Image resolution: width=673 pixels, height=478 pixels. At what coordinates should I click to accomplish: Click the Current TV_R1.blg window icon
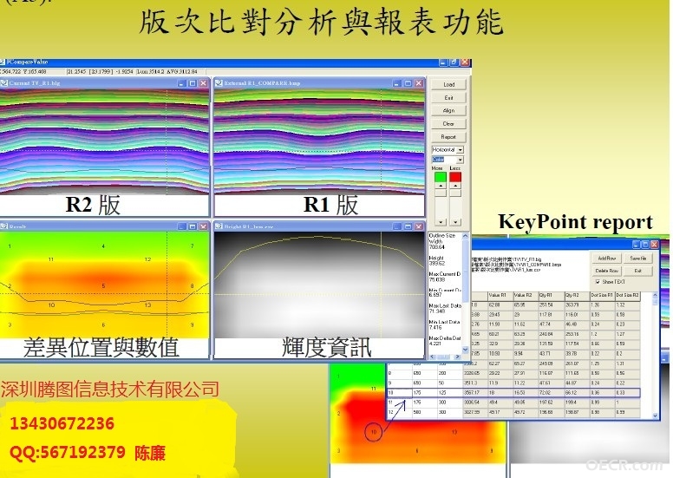4,83
